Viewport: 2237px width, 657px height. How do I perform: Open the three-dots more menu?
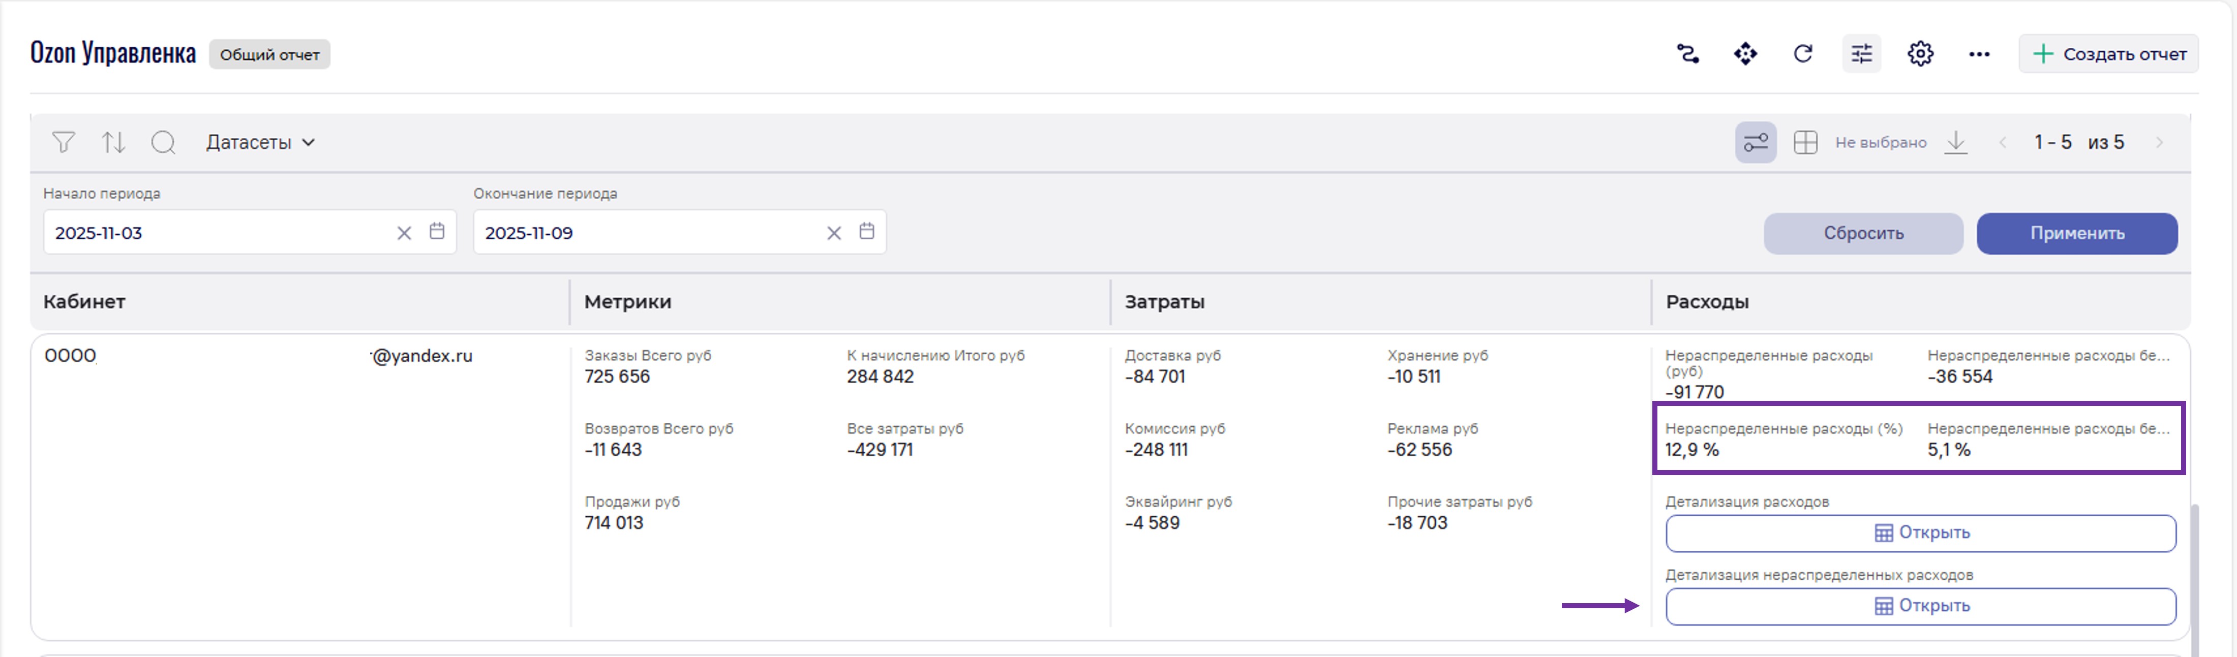click(1979, 55)
